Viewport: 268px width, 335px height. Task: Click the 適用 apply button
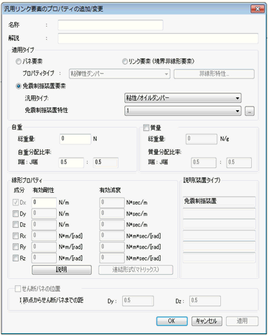click(242, 321)
